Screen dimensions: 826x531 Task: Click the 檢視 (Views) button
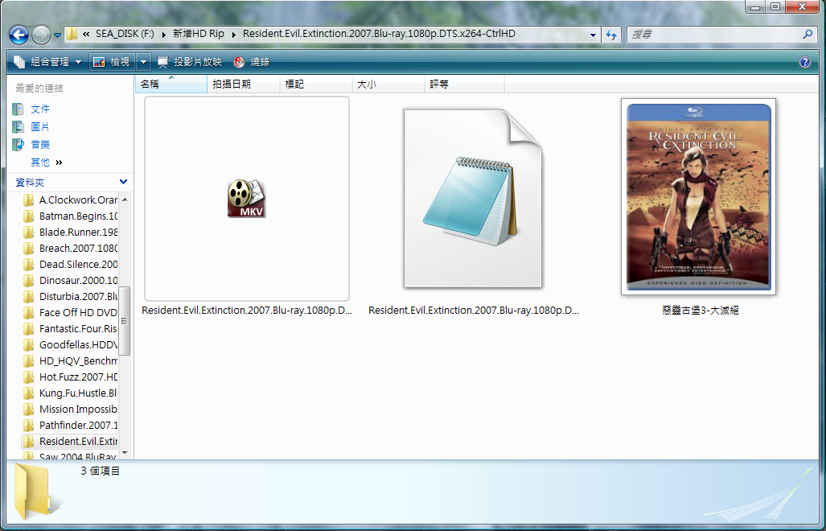(x=111, y=62)
